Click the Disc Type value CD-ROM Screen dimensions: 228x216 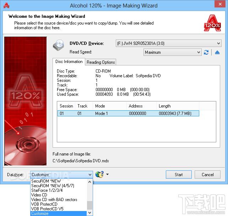tap(103, 71)
